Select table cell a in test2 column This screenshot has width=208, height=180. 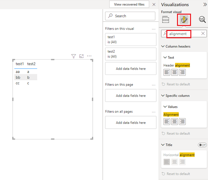click(28, 72)
